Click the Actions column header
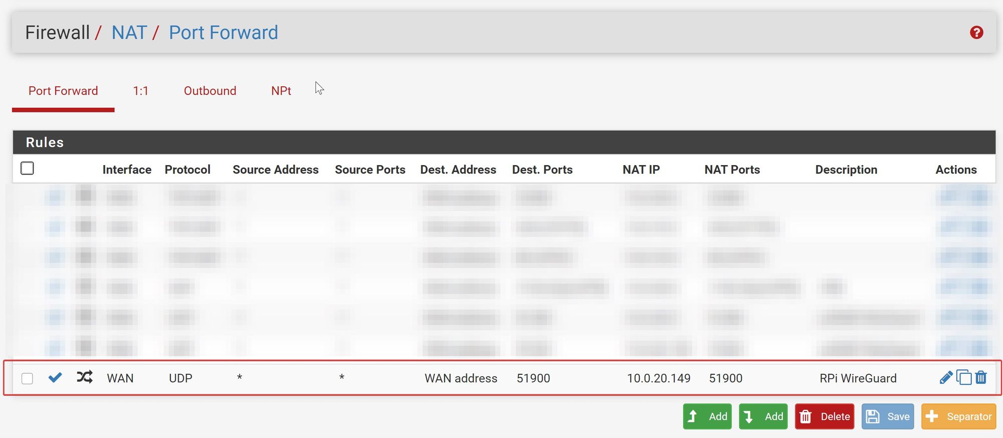1003x438 pixels. coord(956,170)
